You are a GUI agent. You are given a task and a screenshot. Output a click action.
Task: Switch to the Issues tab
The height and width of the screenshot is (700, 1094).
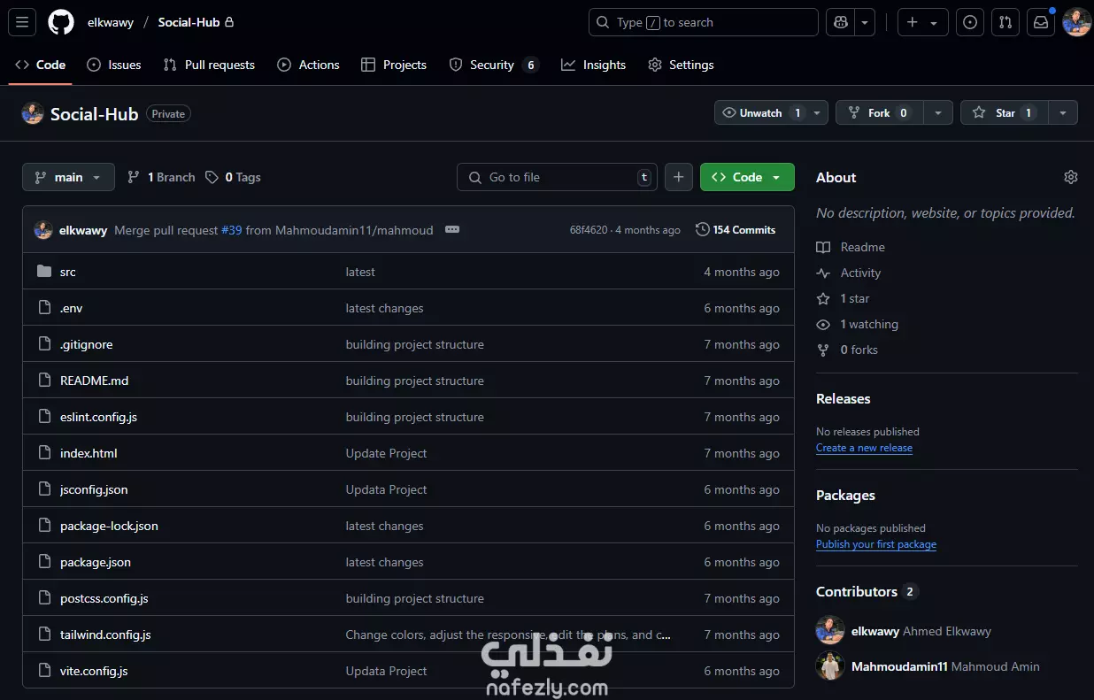(x=114, y=65)
